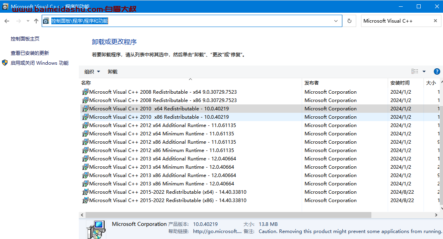This screenshot has width=443, height=239.
Task: Click the horizontal scrollbar right arrow
Action: (436, 215)
